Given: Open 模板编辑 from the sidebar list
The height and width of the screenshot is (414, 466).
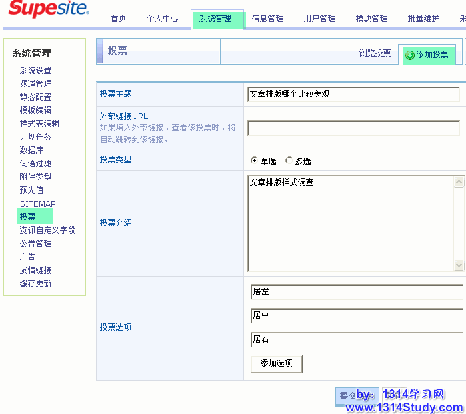Looking at the screenshot, I should click(35, 110).
